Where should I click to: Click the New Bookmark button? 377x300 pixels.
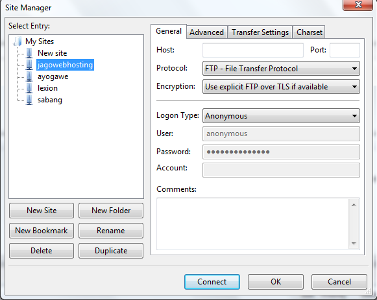42,231
